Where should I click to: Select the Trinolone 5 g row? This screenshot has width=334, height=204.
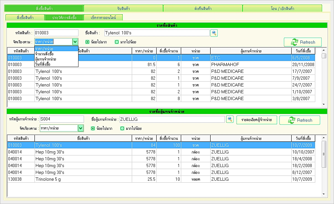pyautogui.click(x=161, y=179)
